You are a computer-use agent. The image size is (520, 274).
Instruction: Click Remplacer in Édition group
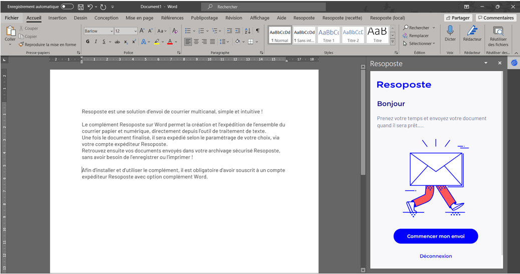(416, 36)
